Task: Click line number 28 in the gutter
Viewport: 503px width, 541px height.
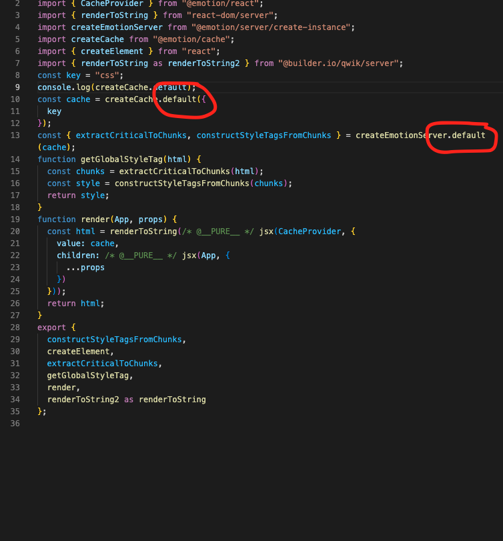Action: point(15,328)
